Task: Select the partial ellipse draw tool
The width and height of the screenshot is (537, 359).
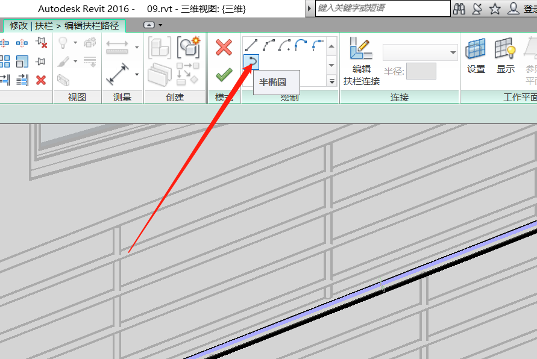Action: coord(251,61)
